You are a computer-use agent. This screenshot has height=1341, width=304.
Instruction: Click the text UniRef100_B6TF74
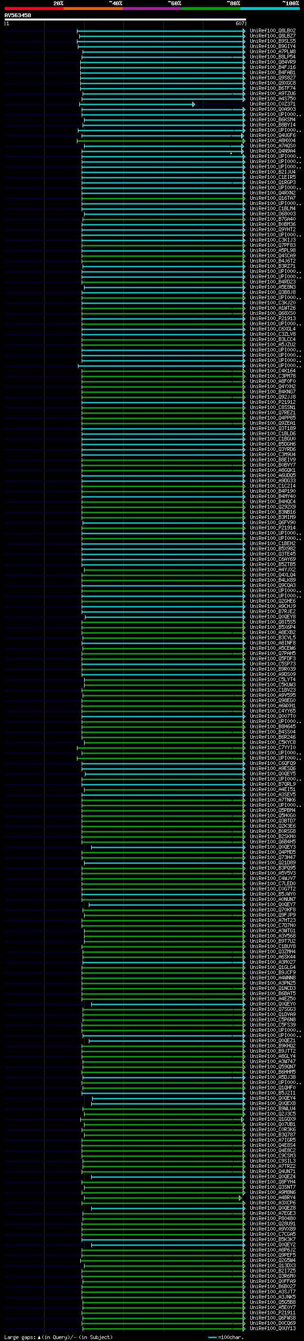[273, 88]
